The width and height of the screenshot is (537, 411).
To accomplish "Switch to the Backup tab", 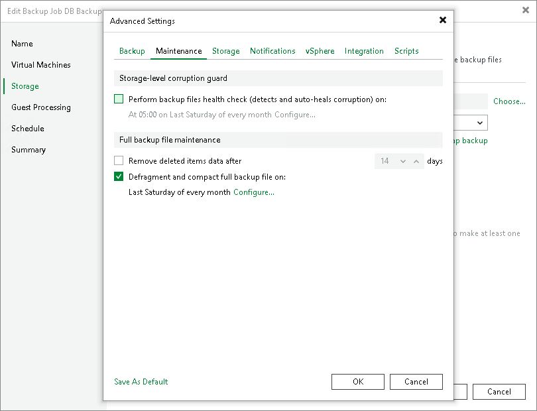I will (132, 51).
